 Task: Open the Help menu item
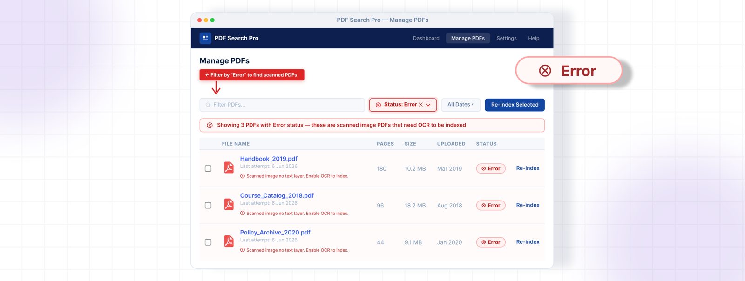click(534, 38)
